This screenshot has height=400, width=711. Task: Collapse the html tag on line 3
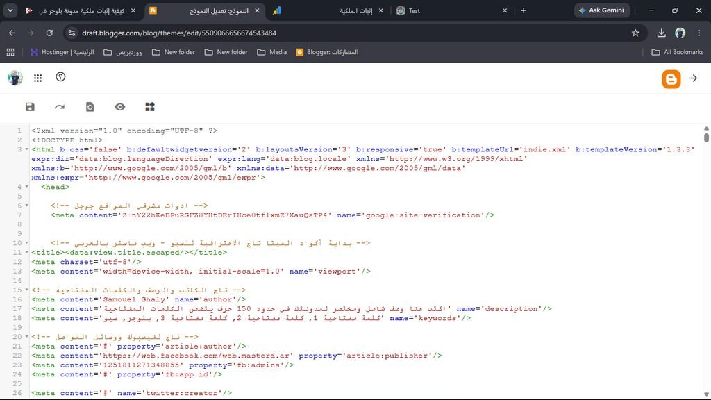click(27, 149)
